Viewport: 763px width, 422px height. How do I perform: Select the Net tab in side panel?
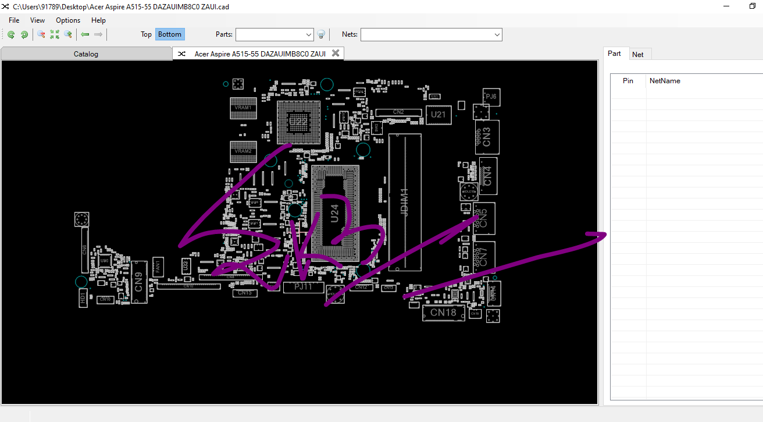638,55
